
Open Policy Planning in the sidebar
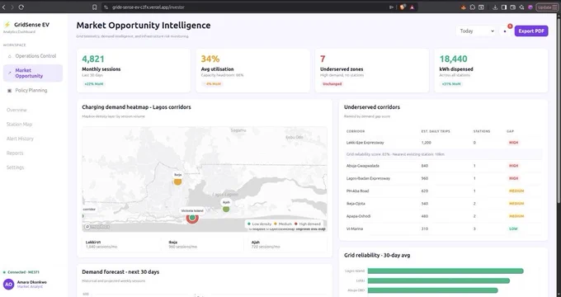pos(33,91)
